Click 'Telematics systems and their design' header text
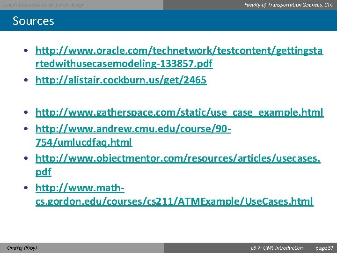The width and height of the screenshot is (337, 253). pos(44,5)
